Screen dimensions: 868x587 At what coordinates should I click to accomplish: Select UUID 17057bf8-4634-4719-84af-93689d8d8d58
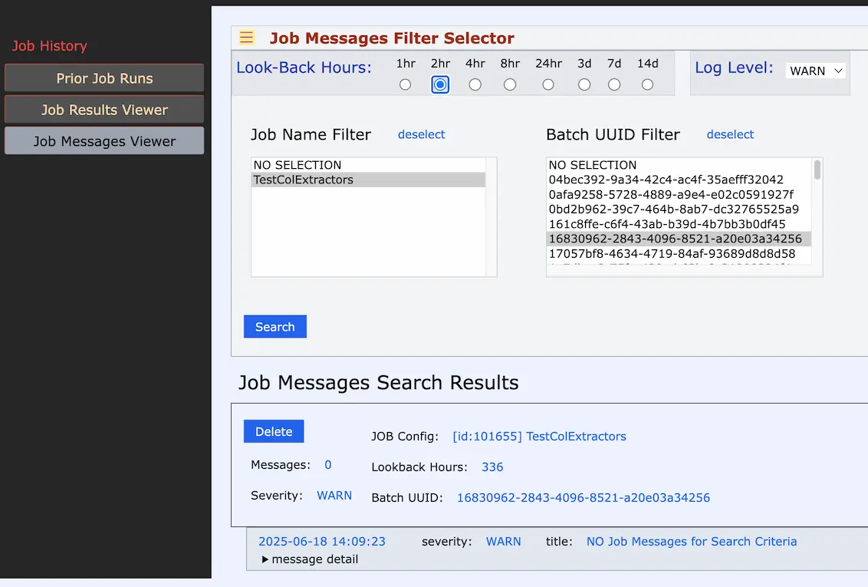(679, 254)
